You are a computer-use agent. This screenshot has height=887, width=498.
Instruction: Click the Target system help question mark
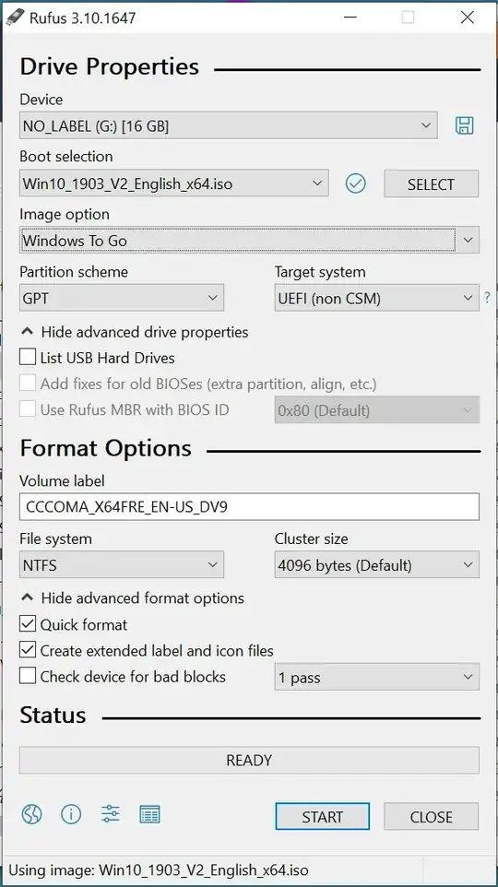point(487,298)
